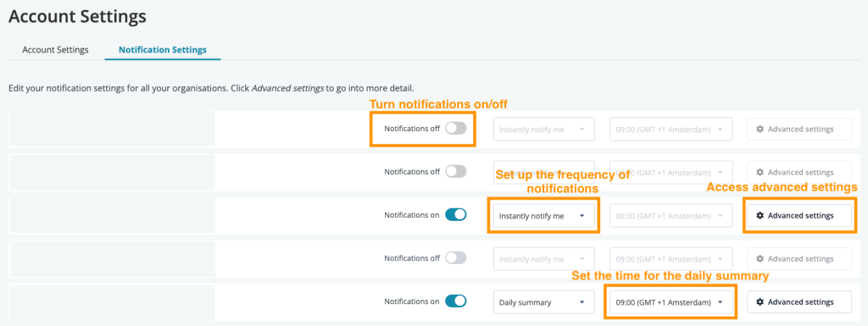The height and width of the screenshot is (326, 868).
Task: Click gear icon in first row Advanced settings
Action: point(760,129)
